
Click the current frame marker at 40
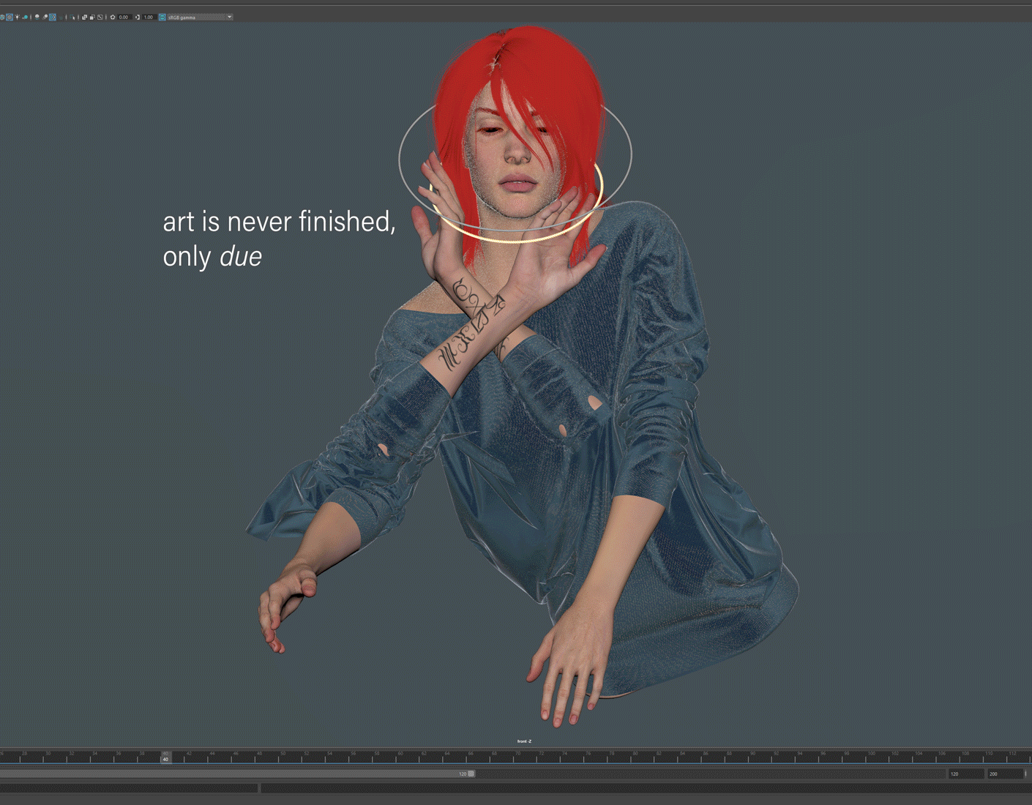(x=165, y=757)
